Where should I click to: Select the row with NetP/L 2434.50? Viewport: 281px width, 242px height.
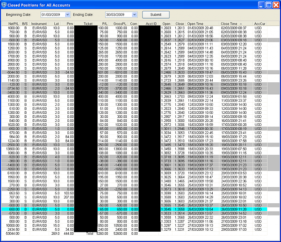click(134, 229)
